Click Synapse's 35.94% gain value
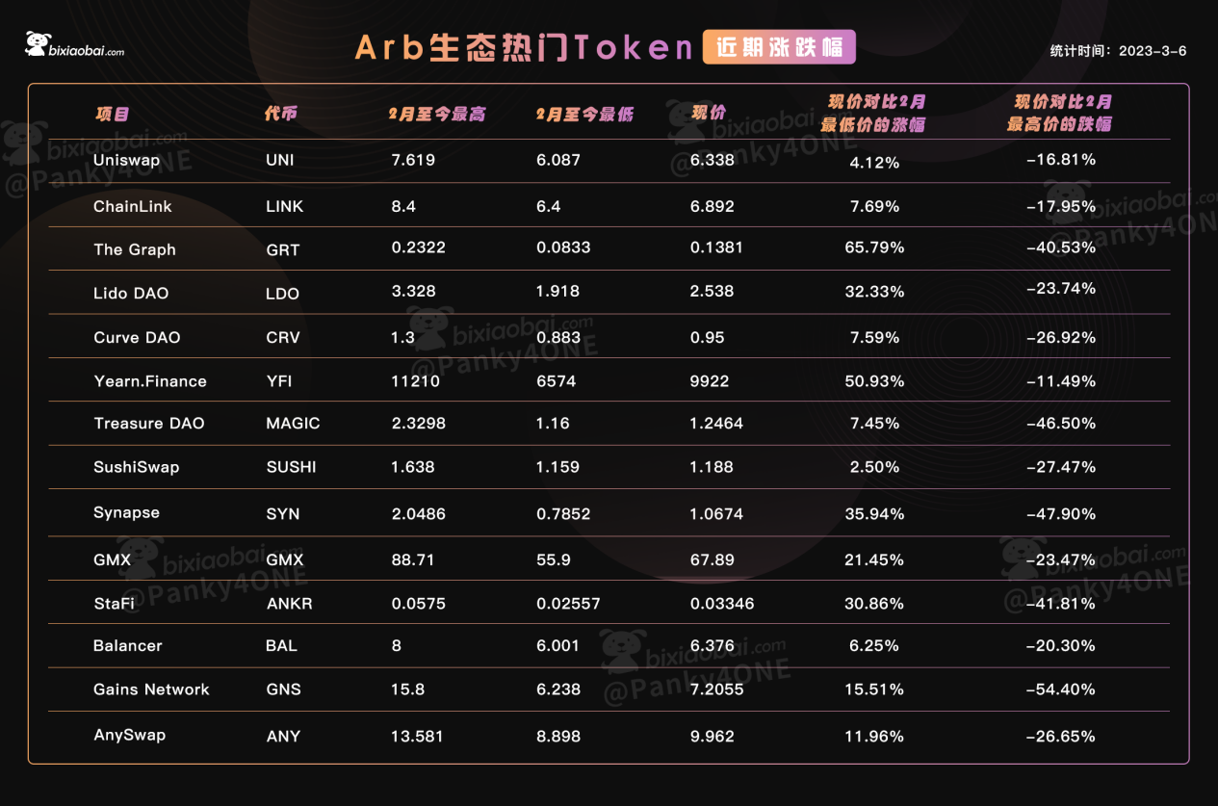Screen dimensions: 1218x806 point(874,514)
